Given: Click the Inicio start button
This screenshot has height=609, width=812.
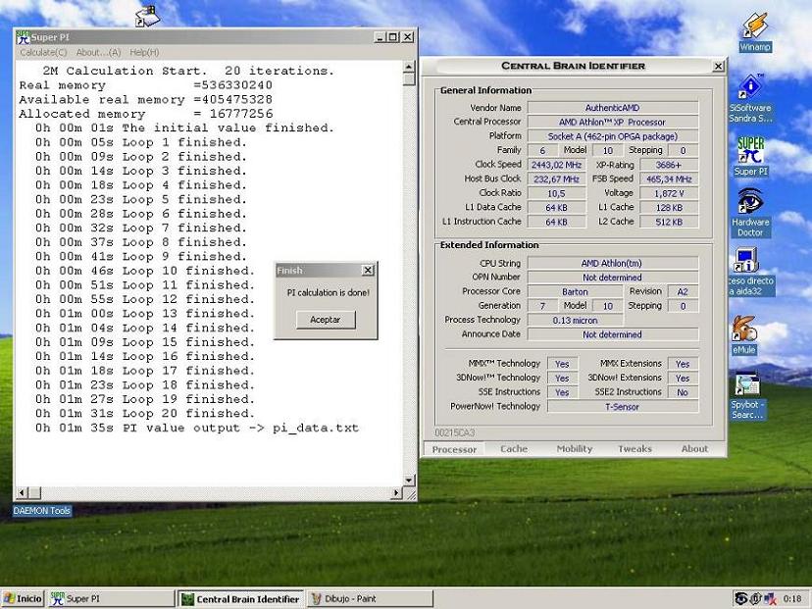Looking at the screenshot, I should [24, 598].
